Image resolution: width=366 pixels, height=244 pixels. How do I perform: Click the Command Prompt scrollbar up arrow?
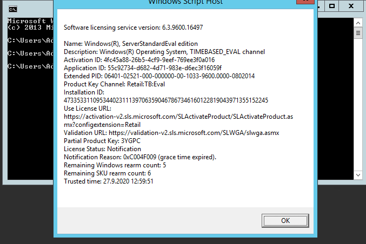coord(357,22)
